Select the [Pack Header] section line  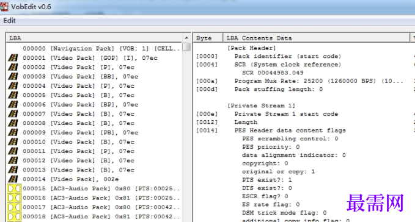tap(251, 48)
